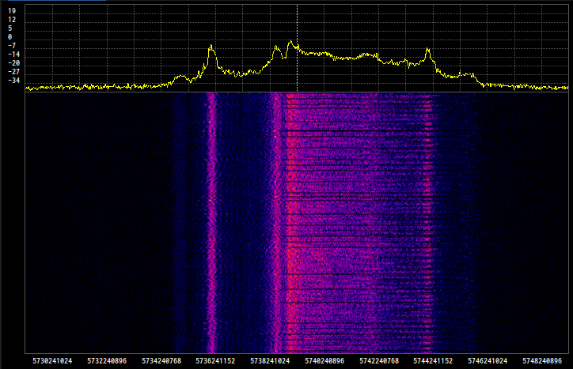Select the 12 dB scale label
Screen dimensions: 573x369
coord(12,20)
